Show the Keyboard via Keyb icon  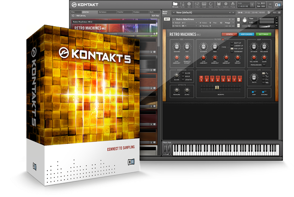pos(204,4)
